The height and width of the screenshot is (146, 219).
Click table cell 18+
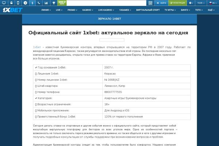click(146, 104)
